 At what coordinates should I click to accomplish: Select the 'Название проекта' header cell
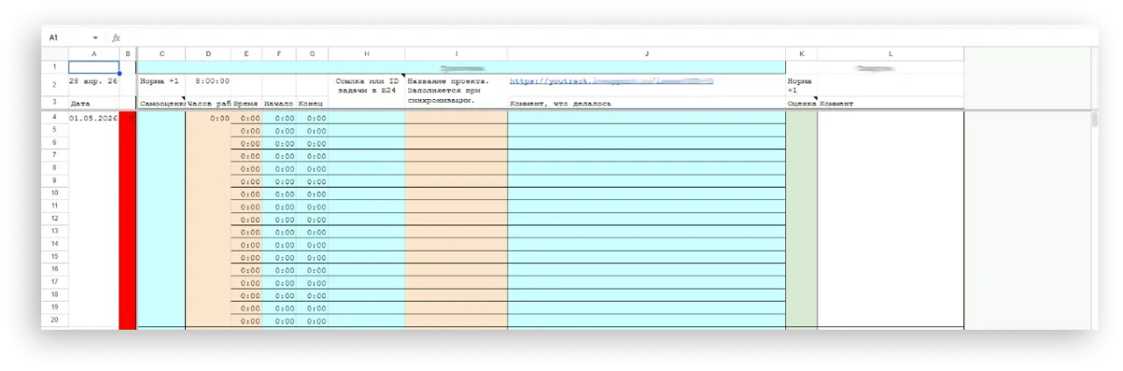point(455,89)
